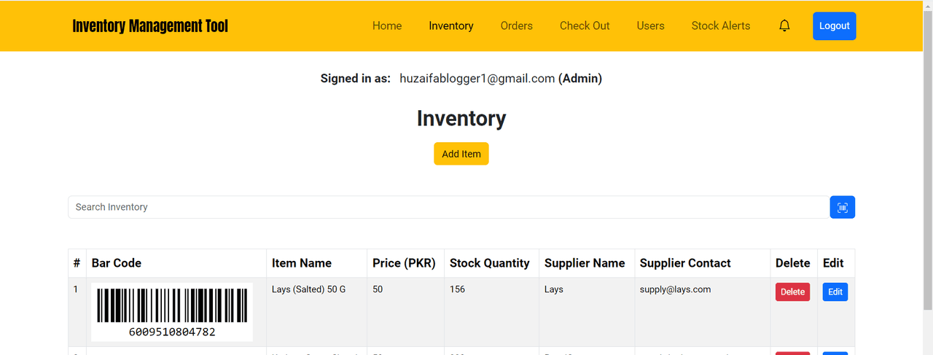Click the Lays barcode image
The image size is (933, 355).
tap(172, 312)
